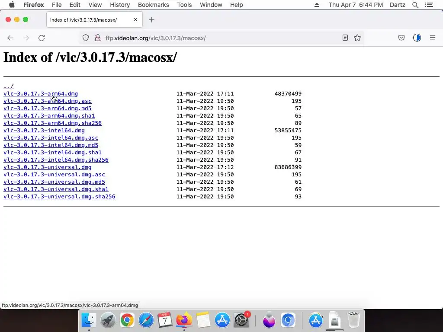Open vlc-3.0.17.3-intel64.dmg.sha1 link
Viewport: 443px width, 332px height.
[52, 153]
